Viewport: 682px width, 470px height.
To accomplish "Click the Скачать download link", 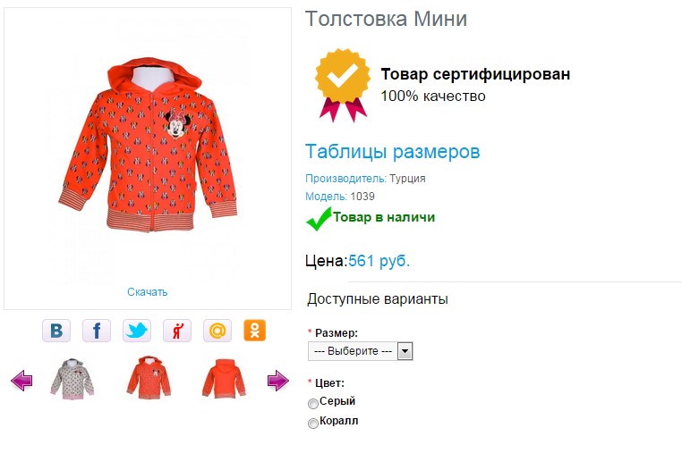I will tap(148, 292).
